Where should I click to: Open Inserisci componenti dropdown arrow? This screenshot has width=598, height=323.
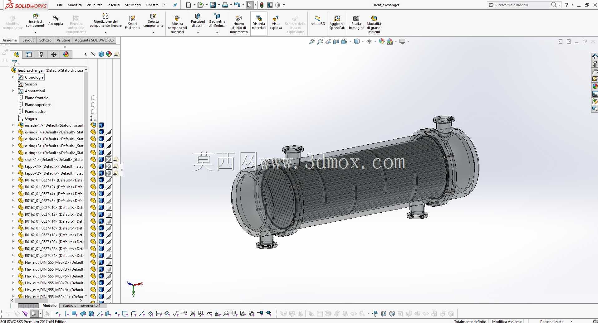(x=35, y=32)
